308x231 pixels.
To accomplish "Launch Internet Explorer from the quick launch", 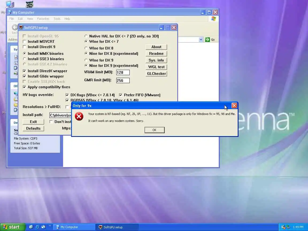I will [x=37, y=227].
